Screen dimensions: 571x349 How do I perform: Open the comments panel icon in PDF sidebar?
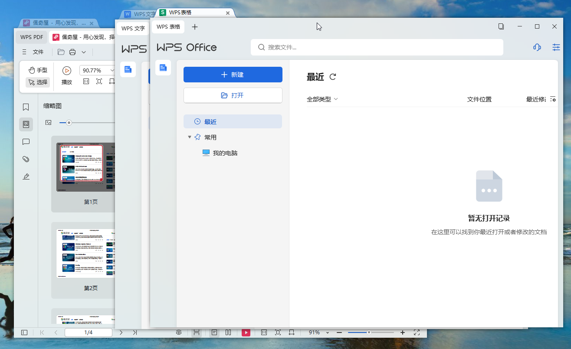[26, 142]
